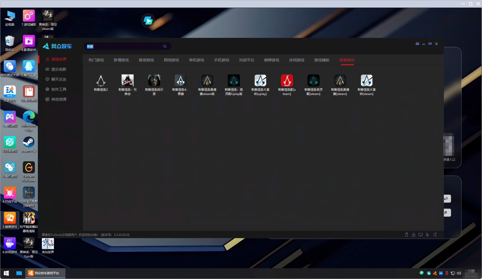The height and width of the screenshot is (279, 482).
Task: Click the search magnifier icon
Action: point(165,46)
